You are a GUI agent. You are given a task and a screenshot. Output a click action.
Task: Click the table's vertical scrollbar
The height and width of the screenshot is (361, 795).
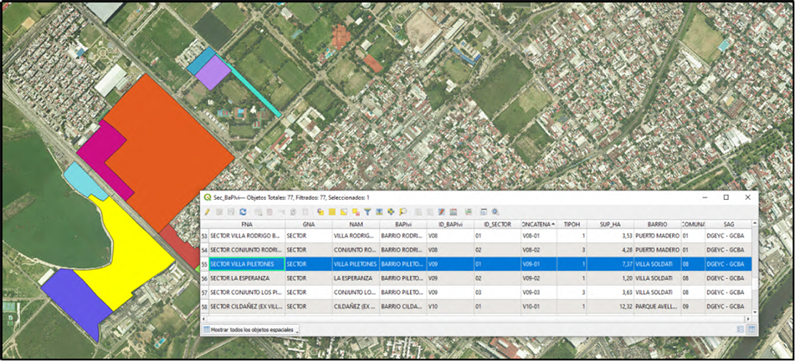point(755,268)
